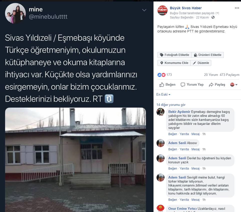Open the school building photo
The height and width of the screenshot is (212, 241).
click(75, 160)
